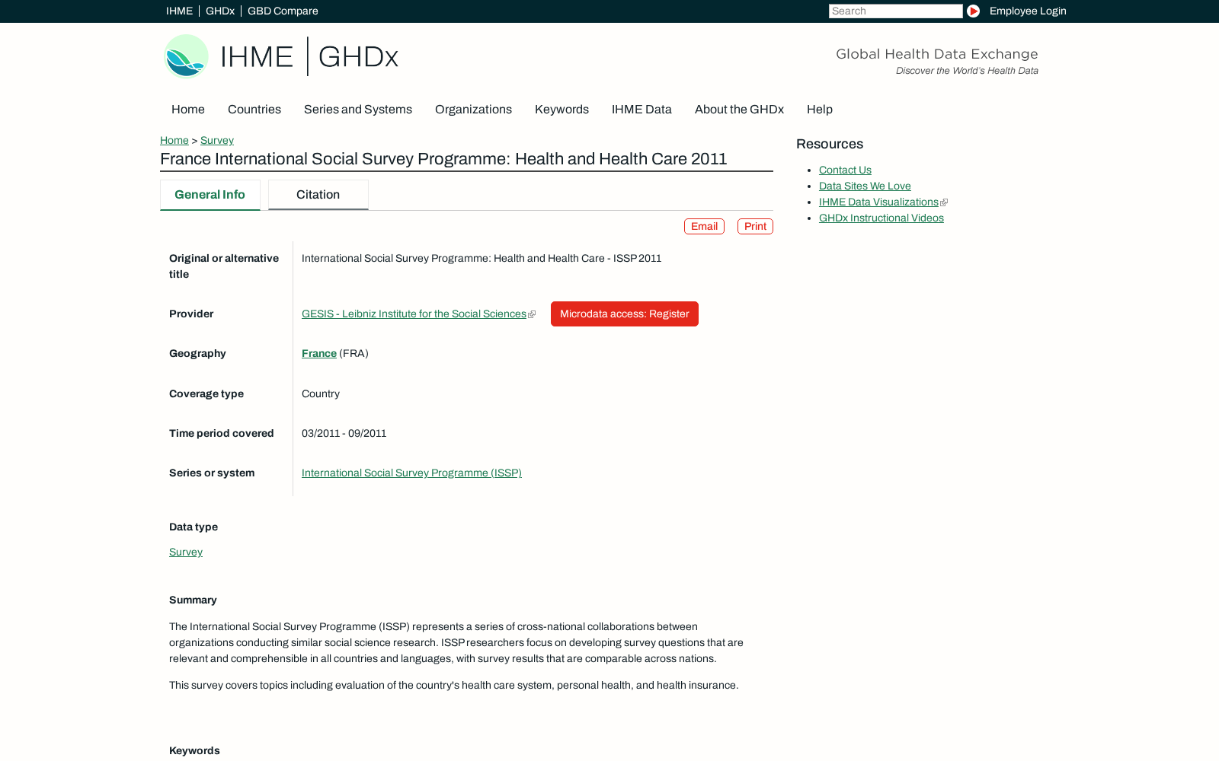Go to Home in the main navigation
The height and width of the screenshot is (761, 1219).
(188, 110)
